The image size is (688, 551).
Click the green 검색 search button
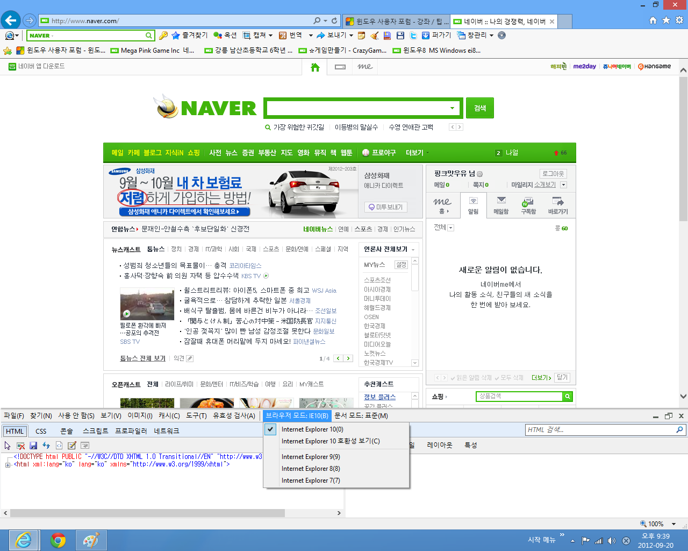click(480, 108)
